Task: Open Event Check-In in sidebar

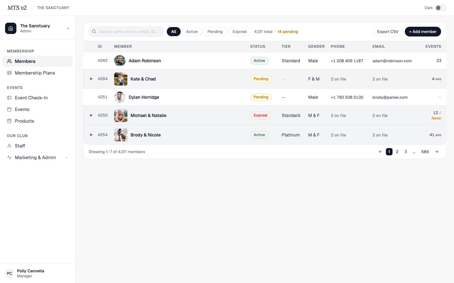Action: (38, 98)
